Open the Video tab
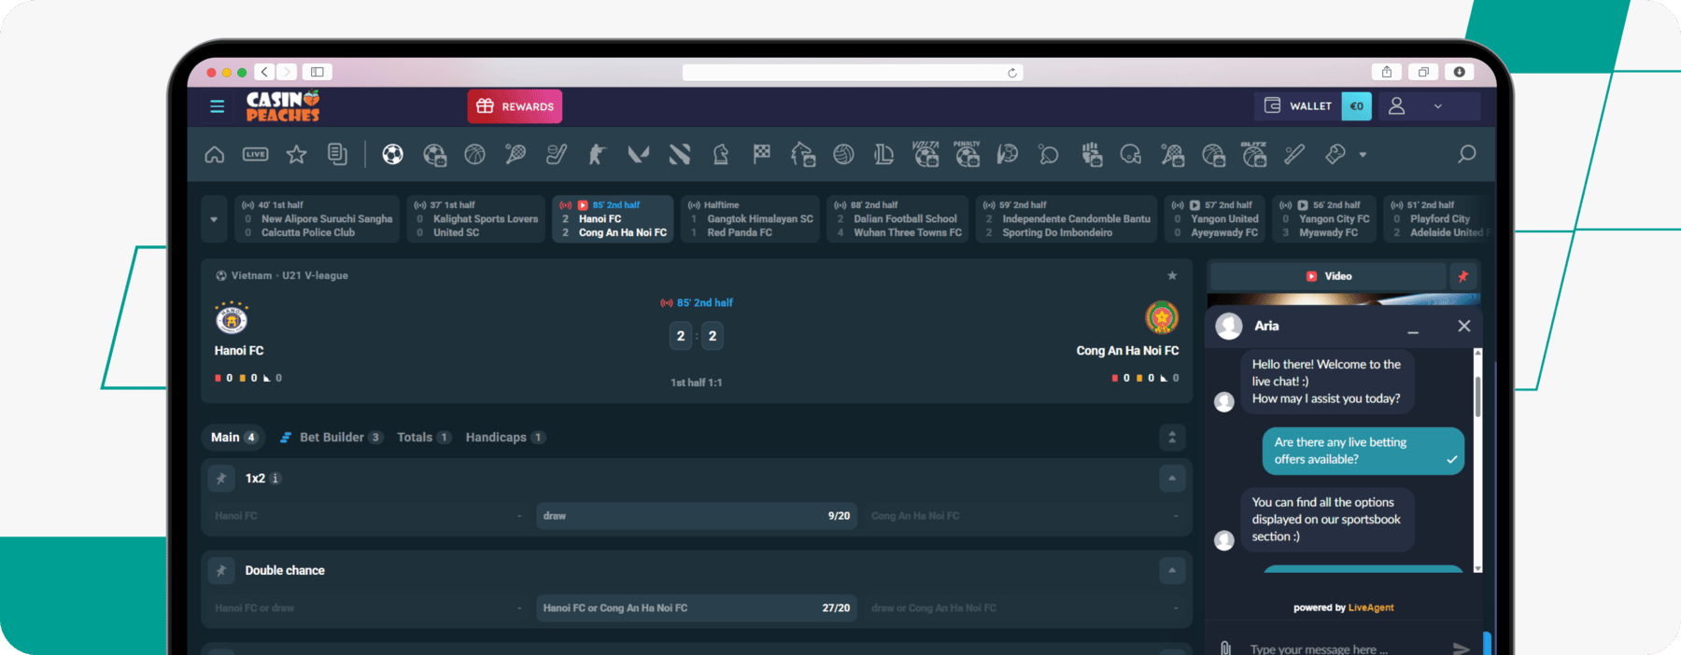The height and width of the screenshot is (655, 1681). pyautogui.click(x=1328, y=276)
